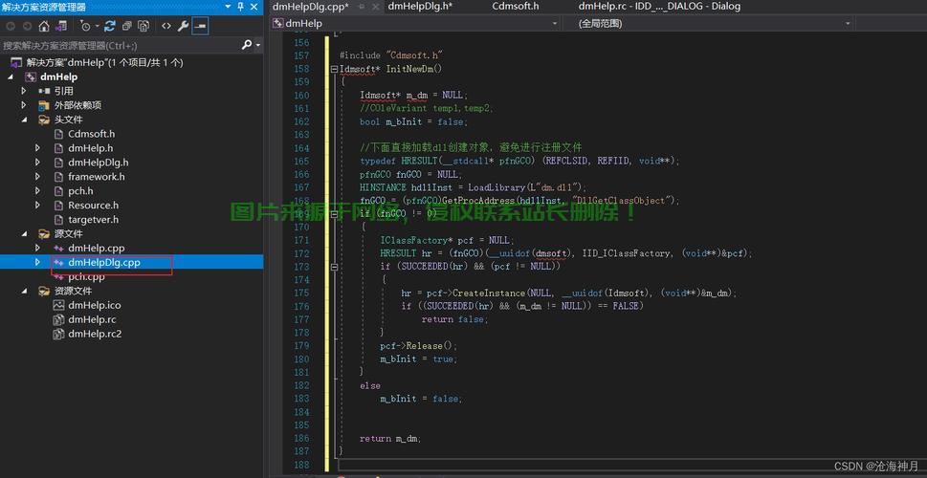Toggle the Preview Selected Items button
Image resolution: width=927 pixels, height=478 pixels.
click(x=200, y=26)
